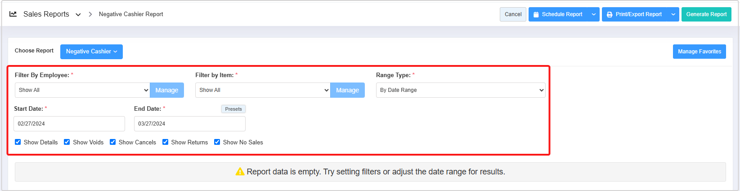Open the Range Type dropdown

tap(461, 90)
